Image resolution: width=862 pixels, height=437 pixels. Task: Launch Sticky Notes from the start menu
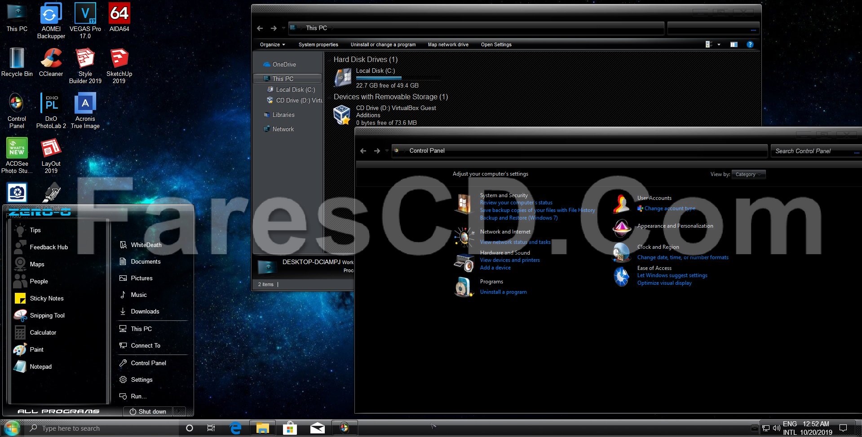point(40,298)
